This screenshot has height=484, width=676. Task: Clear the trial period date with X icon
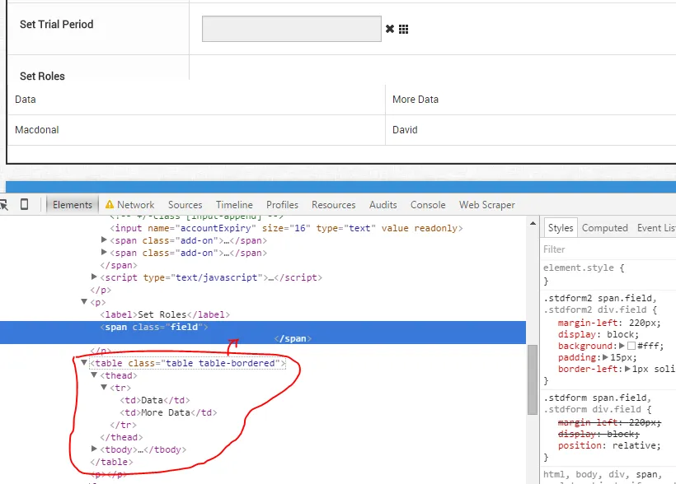(390, 29)
